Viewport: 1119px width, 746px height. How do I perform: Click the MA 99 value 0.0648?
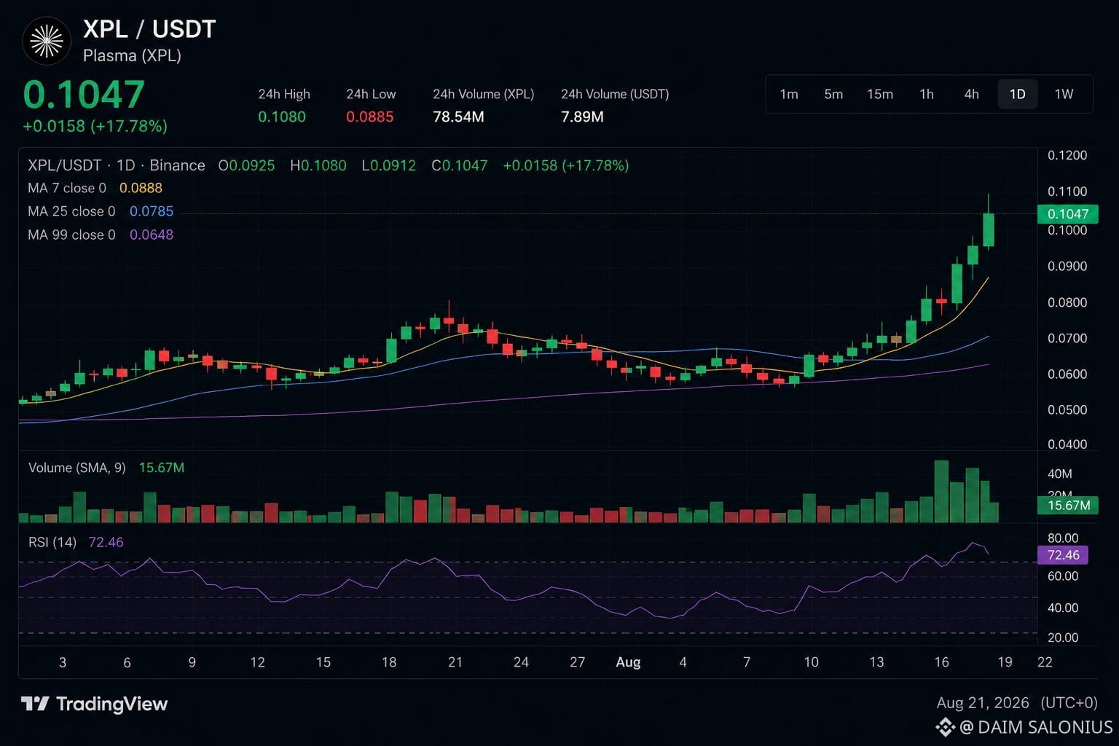(x=152, y=235)
